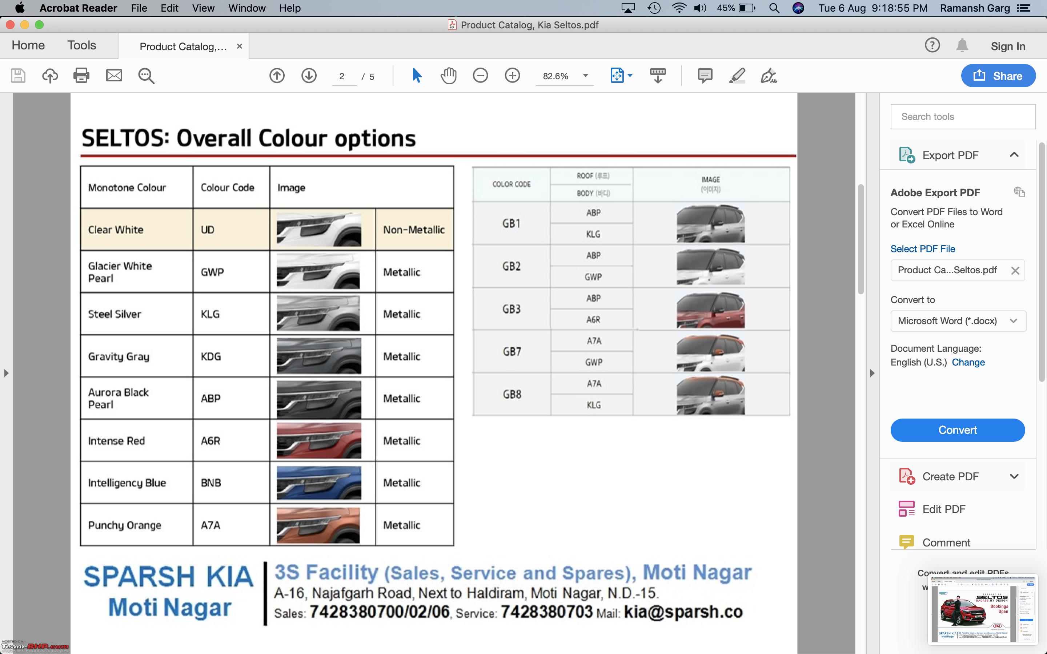The height and width of the screenshot is (654, 1047).
Task: Go to next page arrow
Action: click(x=309, y=76)
